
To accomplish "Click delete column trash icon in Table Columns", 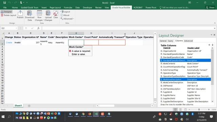I will [x=213, y=45].
